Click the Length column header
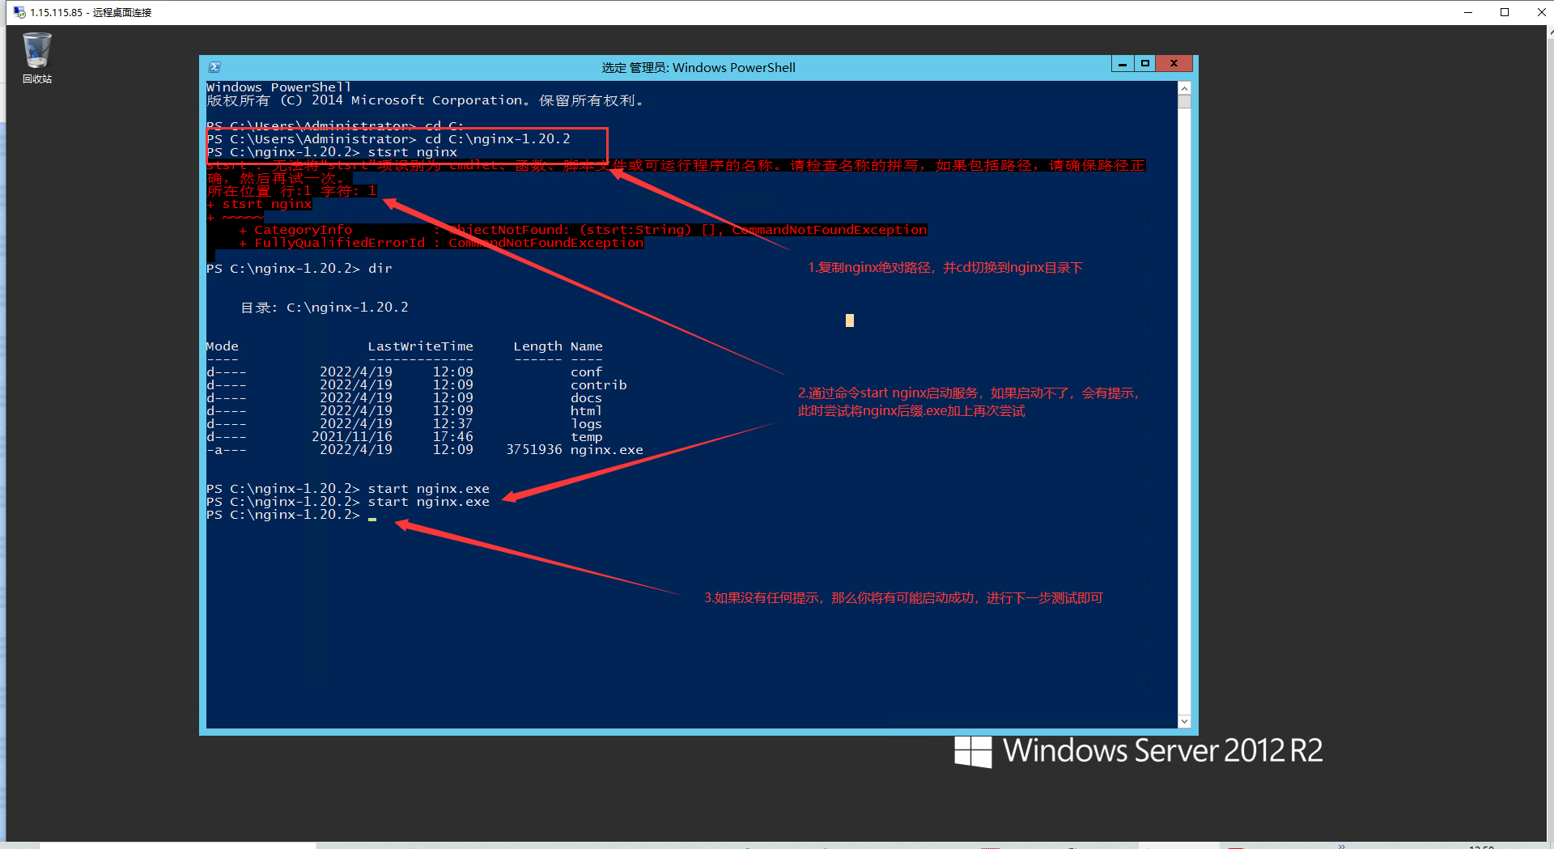 click(537, 346)
